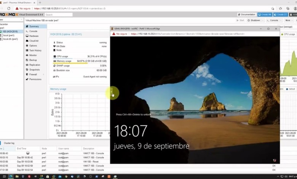Click the "Sep 09 18:06:42" end time cell
Viewport: 297px width, 179px height.
click(x=25, y=157)
